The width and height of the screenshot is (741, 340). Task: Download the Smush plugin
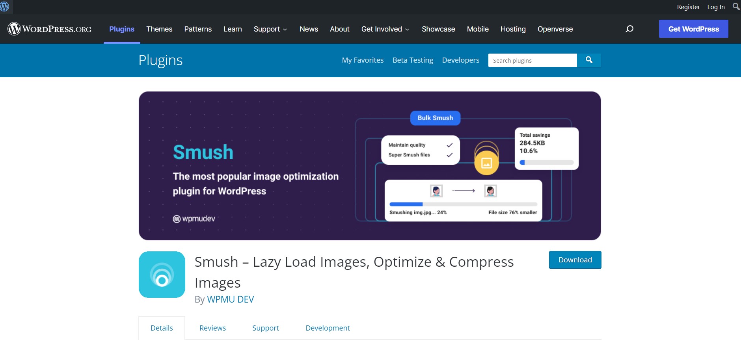coord(575,260)
